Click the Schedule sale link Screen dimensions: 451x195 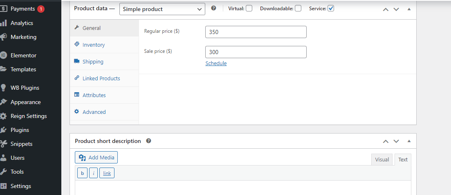(x=216, y=63)
